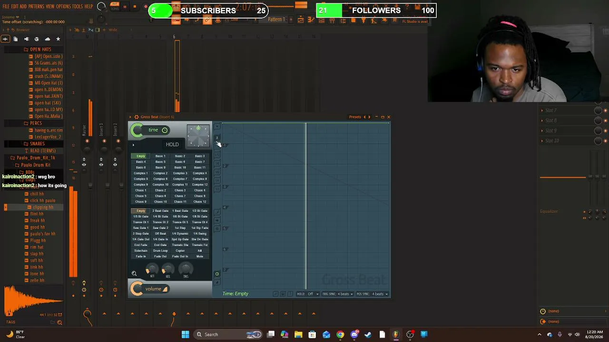The image size is (609, 342).
Task: Click the Pause transport button
Action: pyautogui.click(x=125, y=7)
